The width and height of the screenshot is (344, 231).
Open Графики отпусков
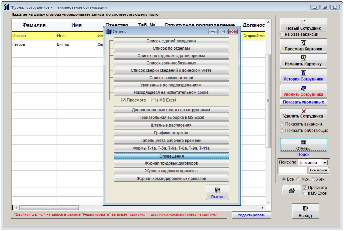171,133
